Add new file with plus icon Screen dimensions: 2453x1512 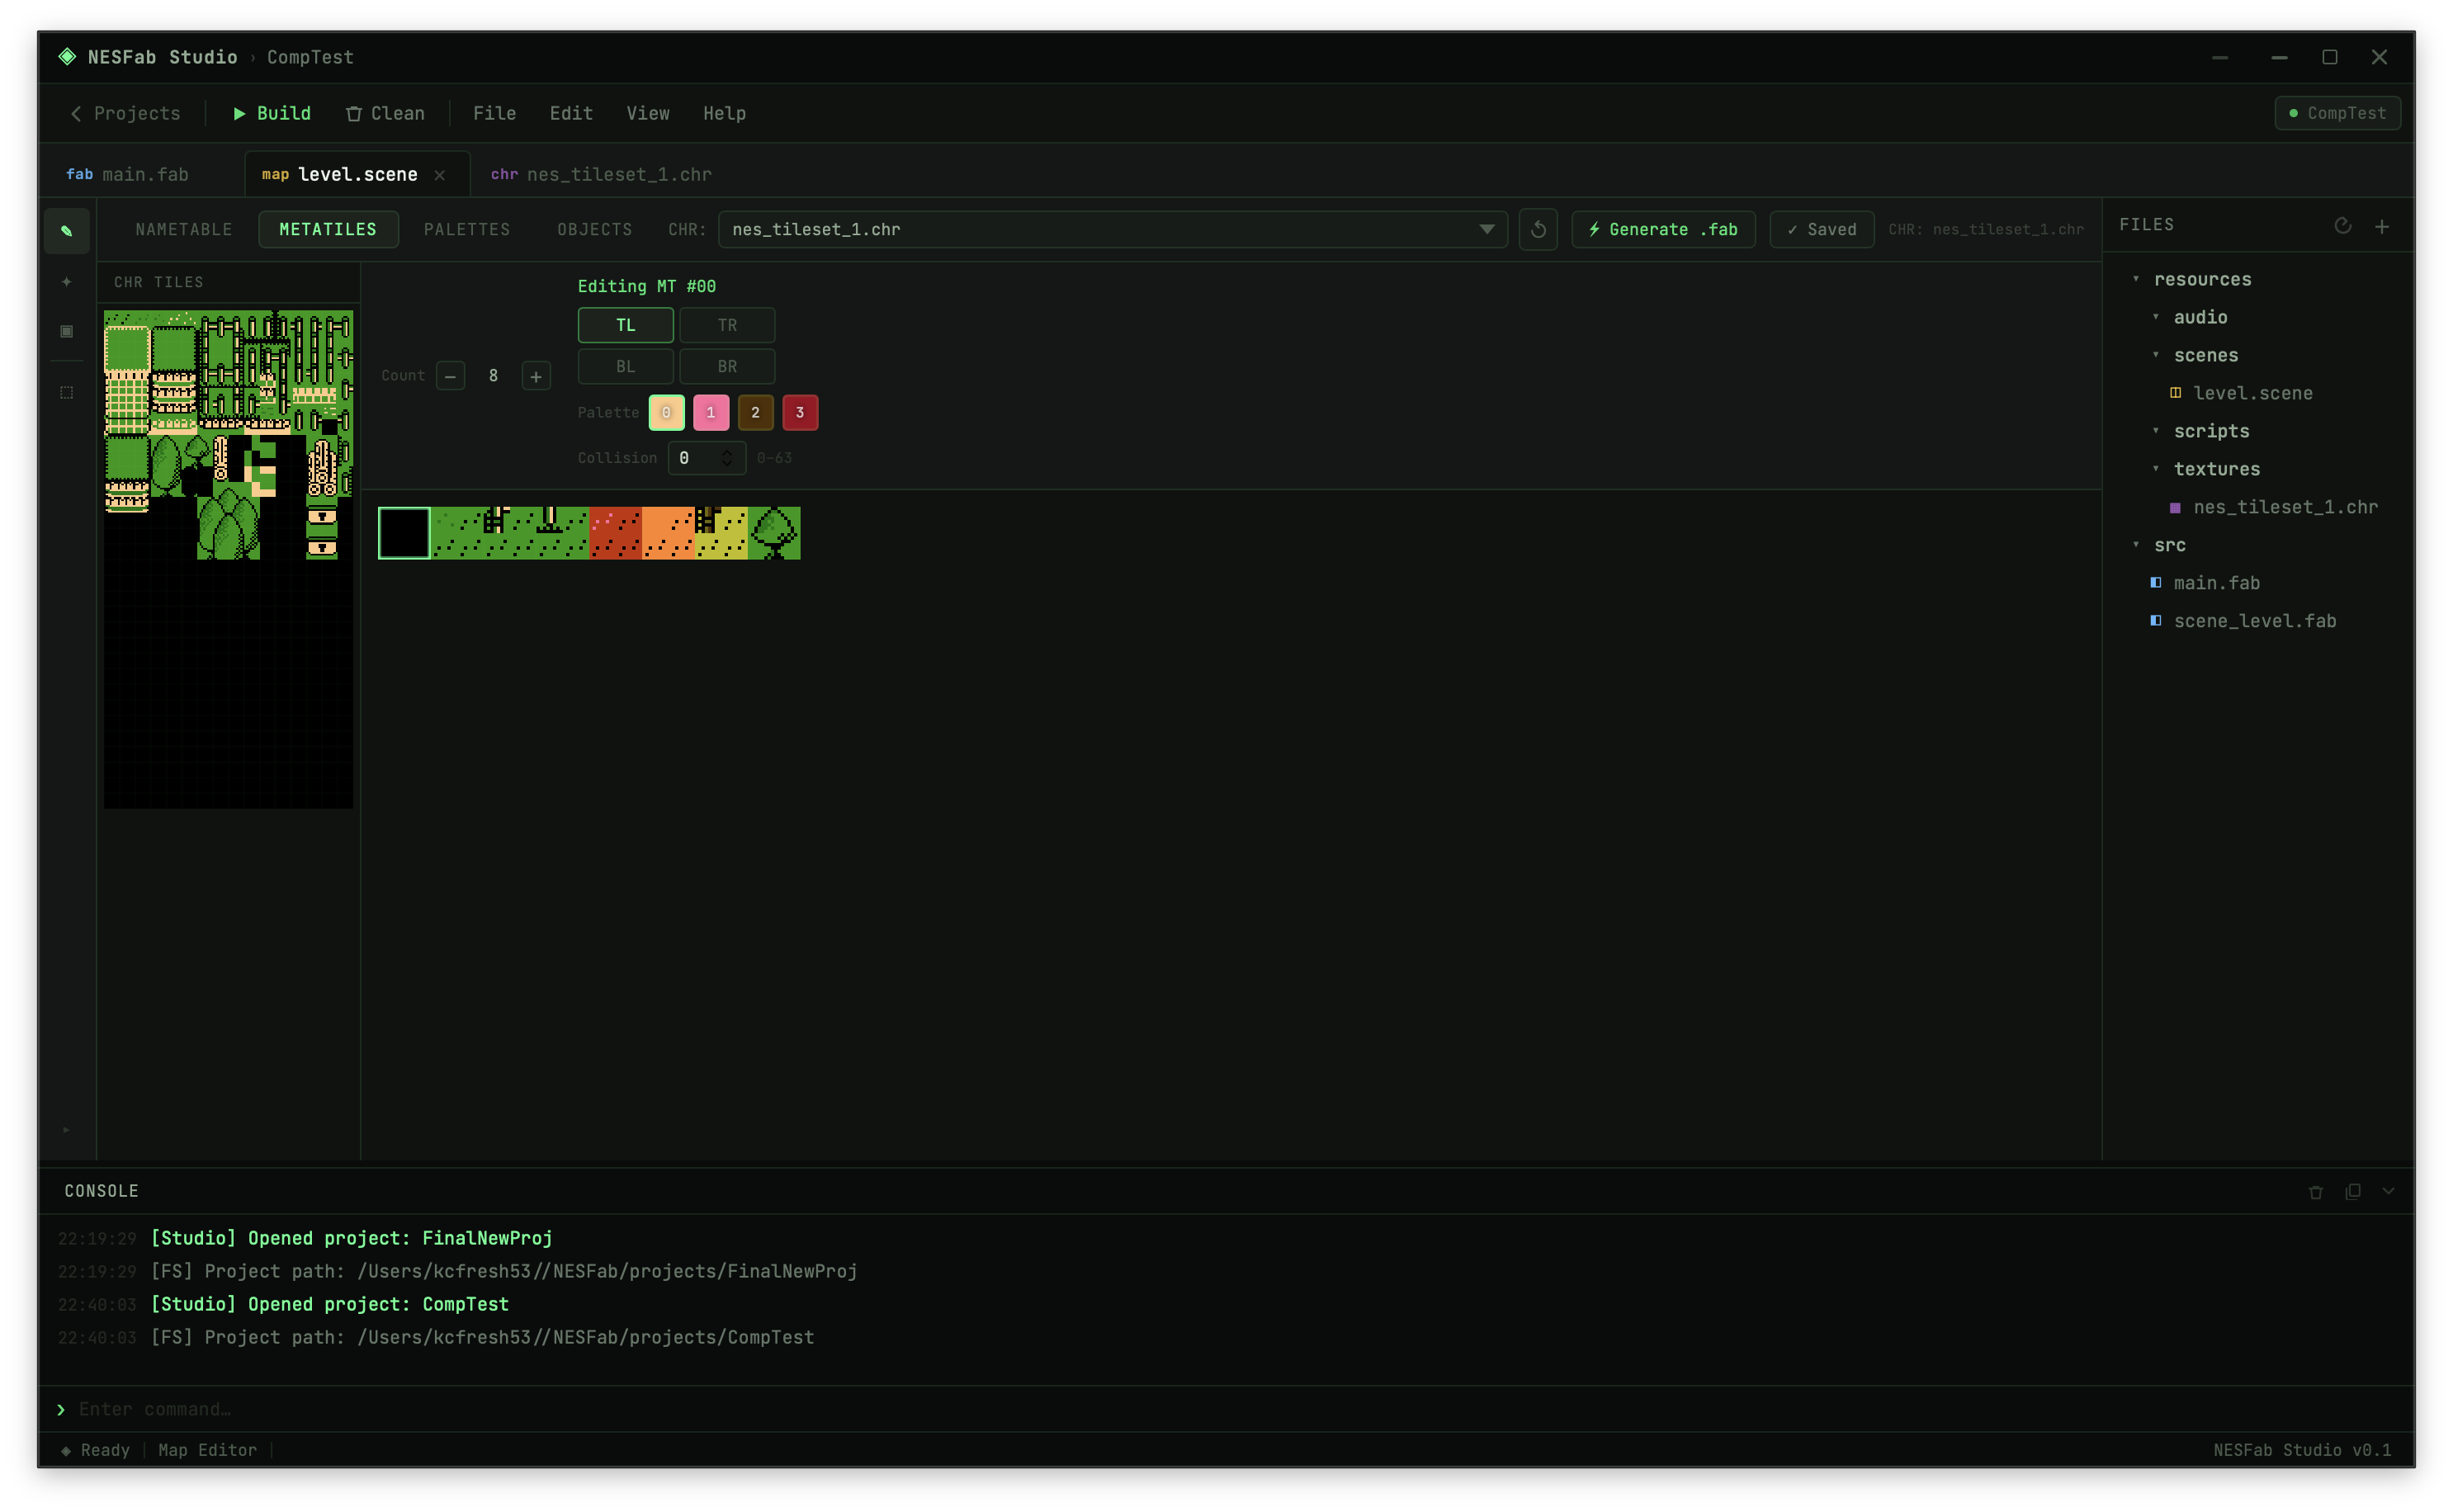tap(2382, 227)
